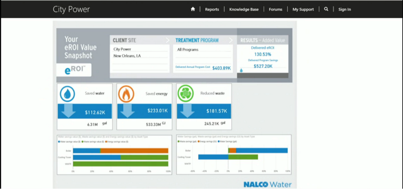Toggle Water savings value ($) legend item
The image size is (403, 189).
69,141
